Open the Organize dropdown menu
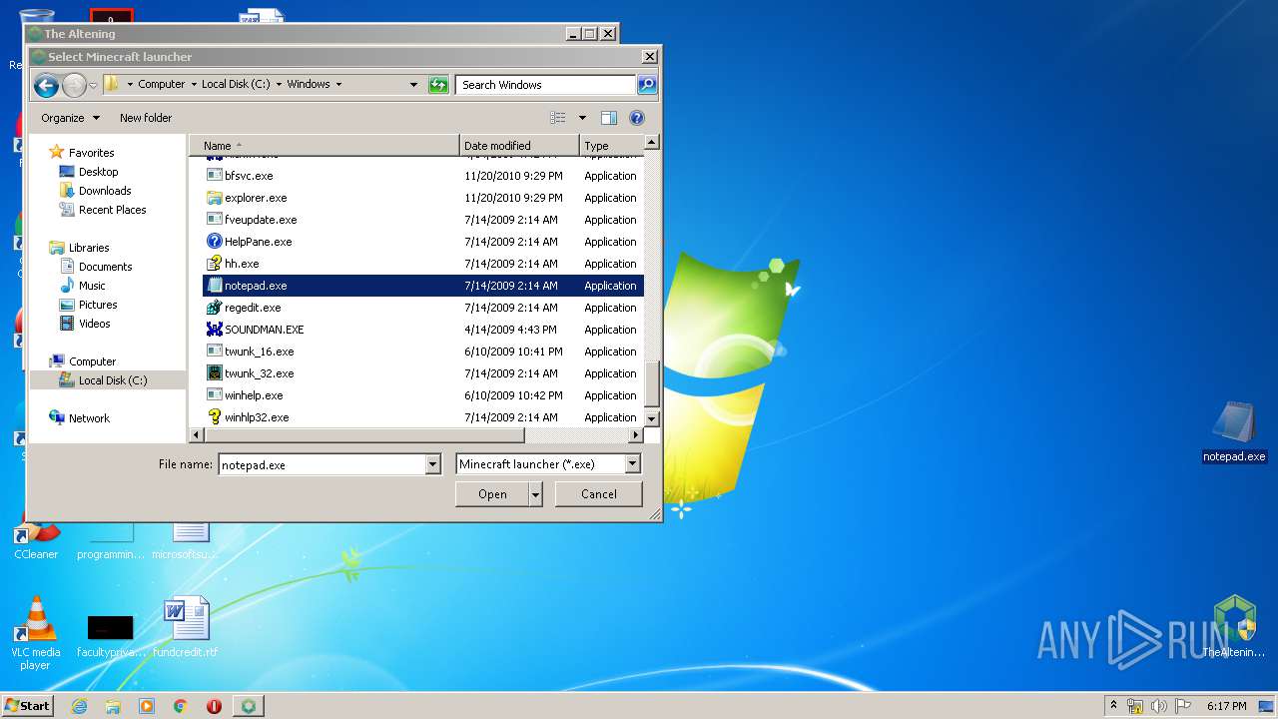Screen dimensions: 1278x719 coord(70,118)
